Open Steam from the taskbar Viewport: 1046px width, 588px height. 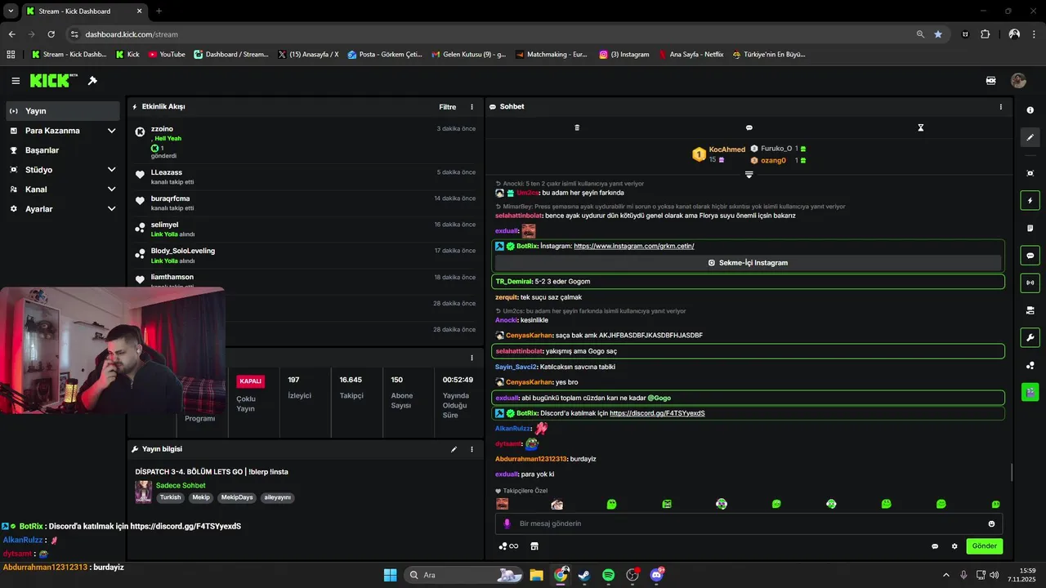coord(584,575)
